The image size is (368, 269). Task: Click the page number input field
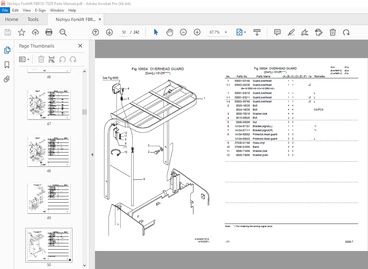pyautogui.click(x=124, y=32)
